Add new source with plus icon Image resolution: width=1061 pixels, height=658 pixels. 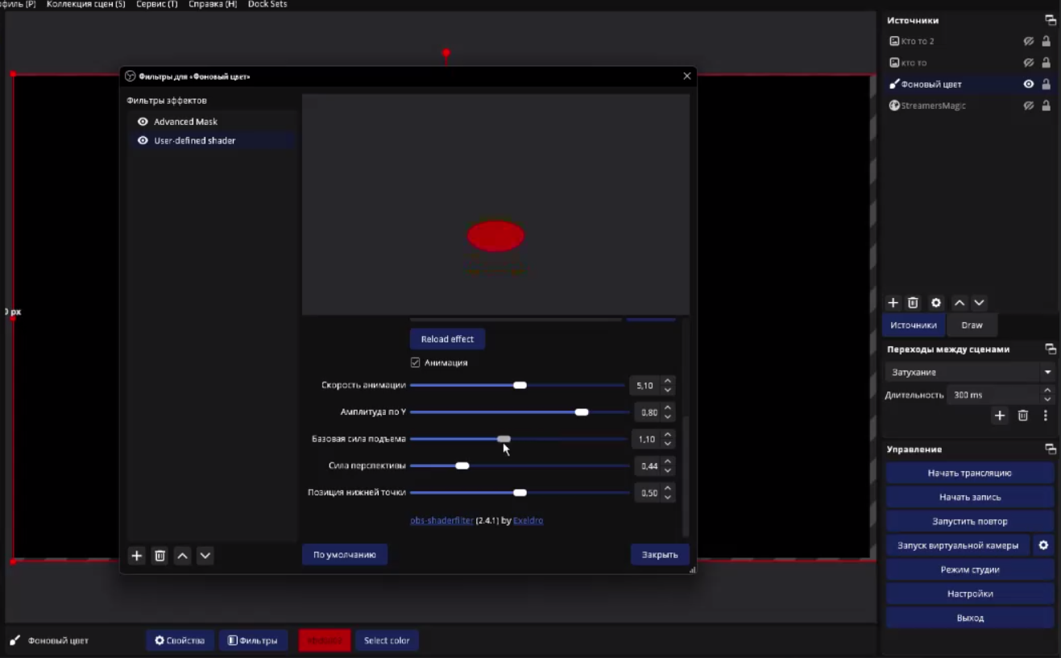click(x=893, y=303)
